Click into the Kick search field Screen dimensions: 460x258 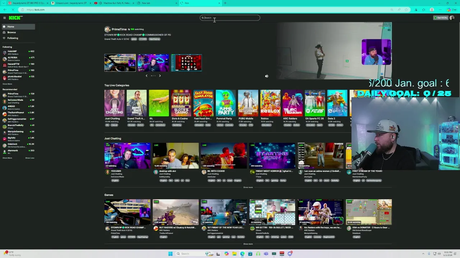point(230,18)
